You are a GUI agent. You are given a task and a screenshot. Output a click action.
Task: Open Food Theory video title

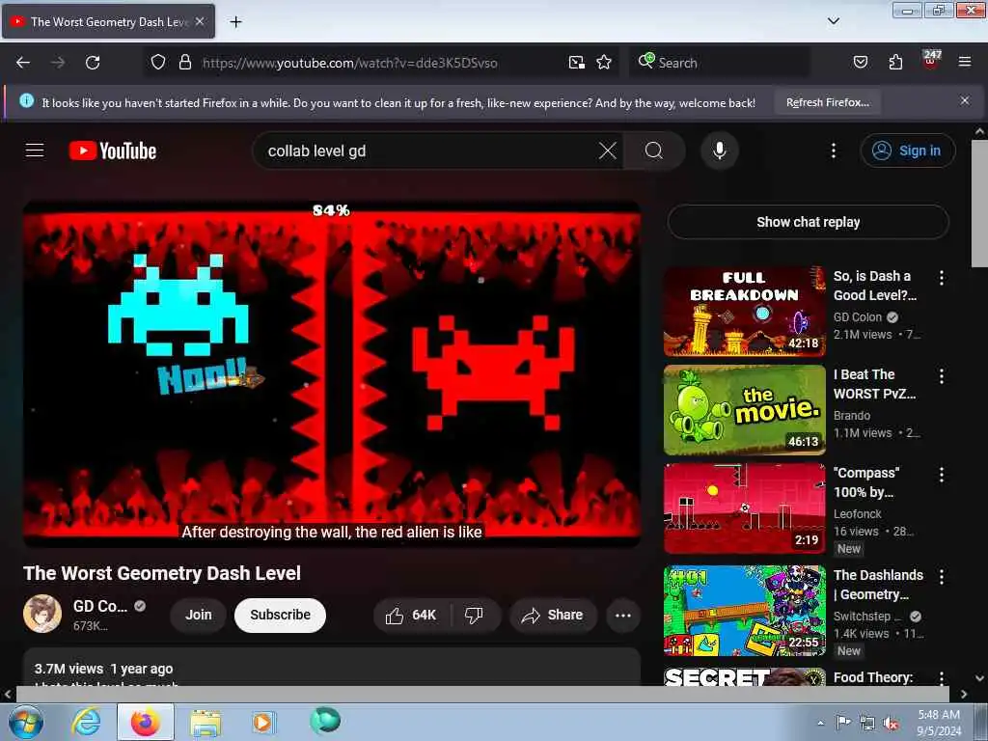click(872, 677)
